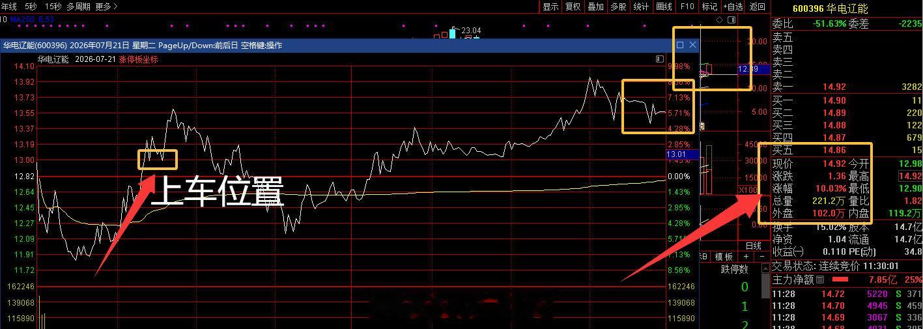Click the 标记 mark button
Screen dimensions: 923x329
coord(709,7)
